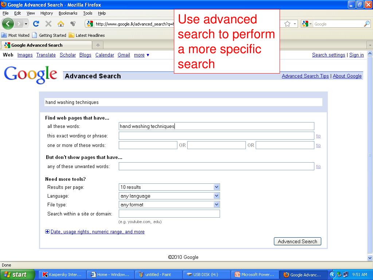Go to the Home page icon

(61, 24)
